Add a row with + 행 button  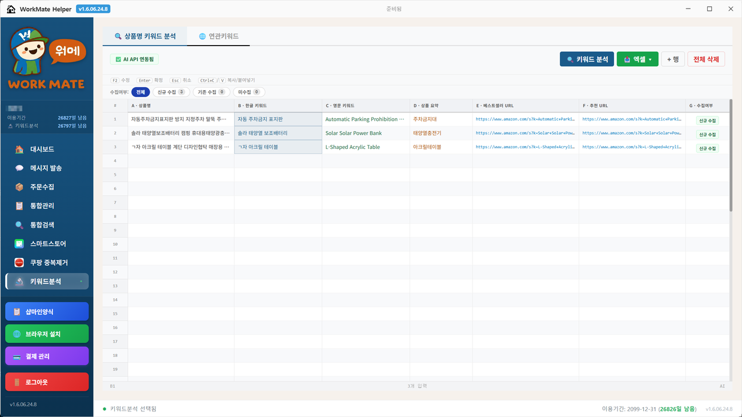(x=673, y=59)
